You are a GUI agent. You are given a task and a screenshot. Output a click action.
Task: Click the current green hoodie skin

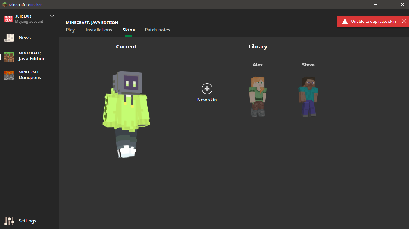(x=126, y=114)
